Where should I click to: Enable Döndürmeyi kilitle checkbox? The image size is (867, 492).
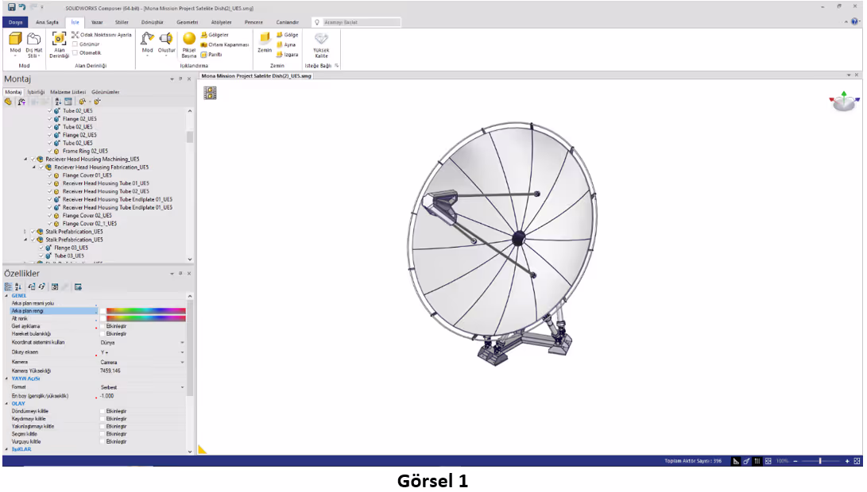pyautogui.click(x=103, y=411)
